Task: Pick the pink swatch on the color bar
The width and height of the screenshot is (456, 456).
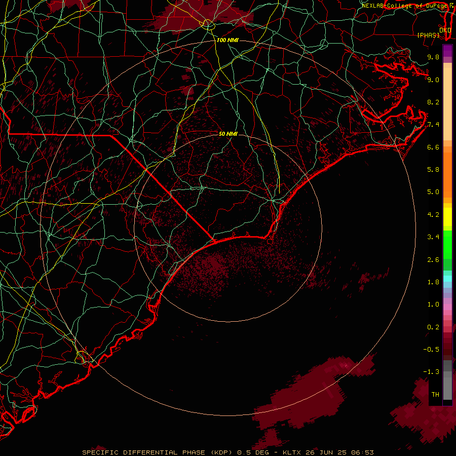Action: pos(447,307)
